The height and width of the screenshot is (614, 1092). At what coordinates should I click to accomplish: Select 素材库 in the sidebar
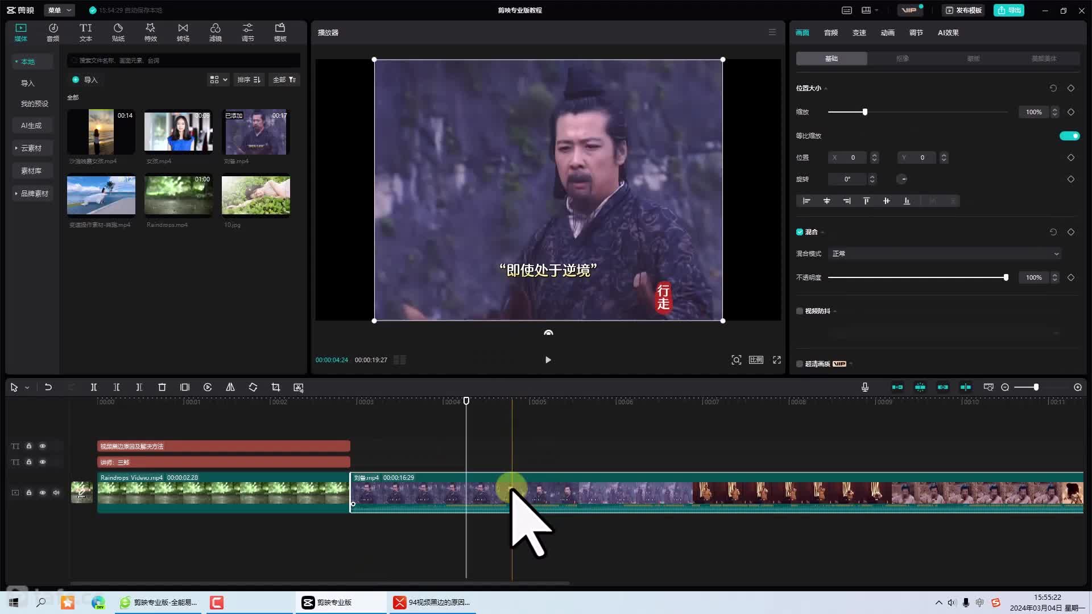(31, 171)
